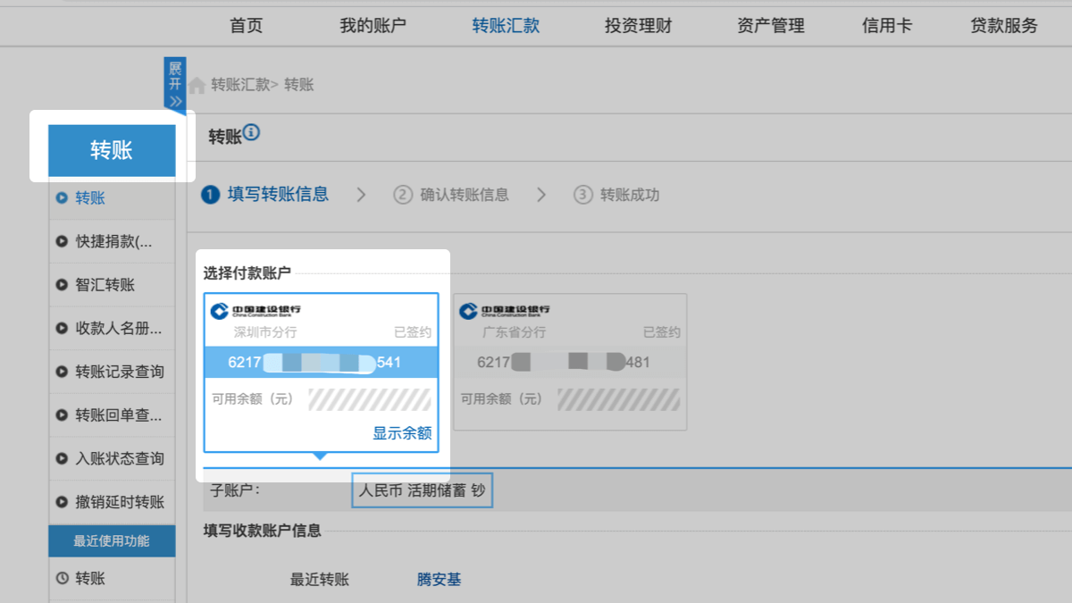Click the info icon beside 转账 heading
Viewport: 1072px width, 603px height.
[251, 134]
